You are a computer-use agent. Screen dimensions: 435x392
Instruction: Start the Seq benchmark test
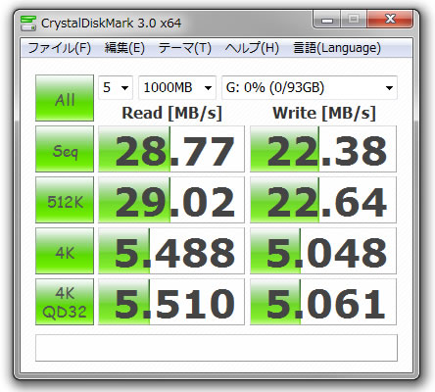[65, 149]
